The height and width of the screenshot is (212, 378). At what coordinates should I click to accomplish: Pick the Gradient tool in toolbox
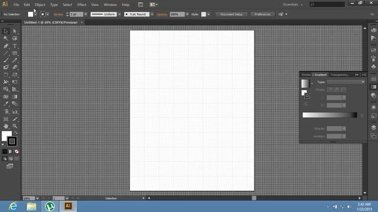click(x=15, y=97)
